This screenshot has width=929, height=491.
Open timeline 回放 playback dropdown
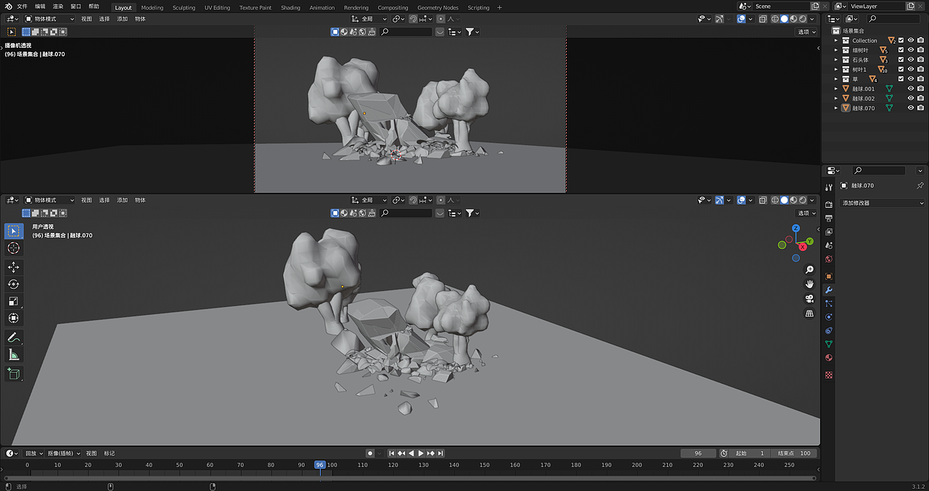click(33, 453)
